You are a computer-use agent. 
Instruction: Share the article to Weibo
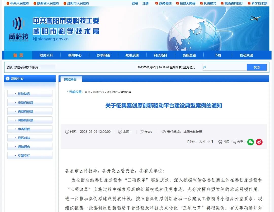tap(259, 142)
